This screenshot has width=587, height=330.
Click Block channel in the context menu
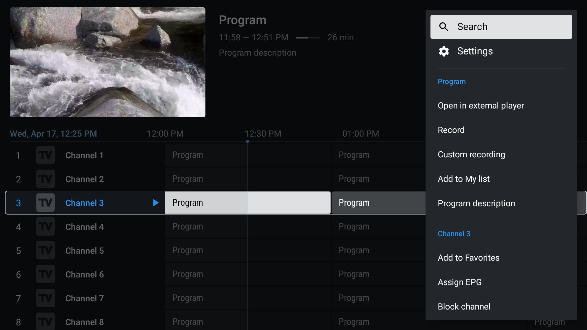[x=464, y=306]
